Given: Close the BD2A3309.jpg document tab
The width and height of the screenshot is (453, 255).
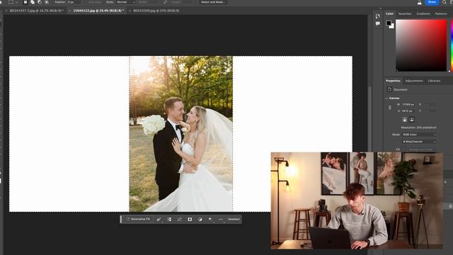Looking at the screenshot, I should 130,11.
